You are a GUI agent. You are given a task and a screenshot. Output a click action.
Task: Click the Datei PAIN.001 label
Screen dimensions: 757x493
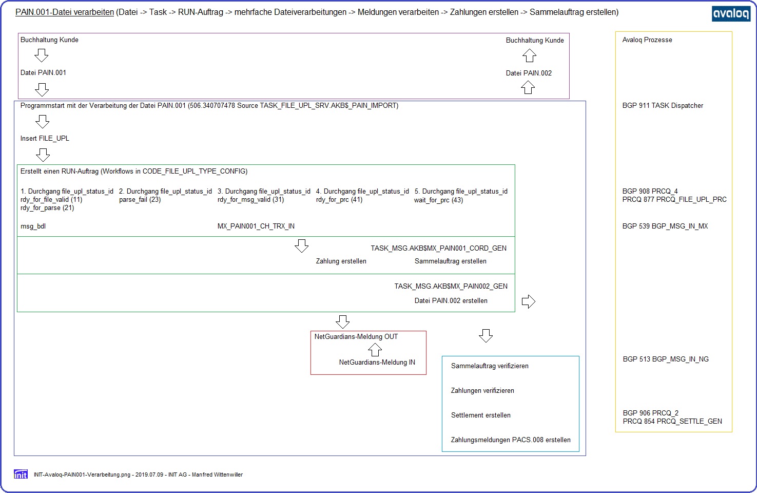(43, 72)
